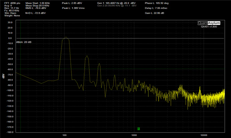Click the 'Peak L: 1.389 Vrms' readout
231x138 pixels.
pos(73,8)
